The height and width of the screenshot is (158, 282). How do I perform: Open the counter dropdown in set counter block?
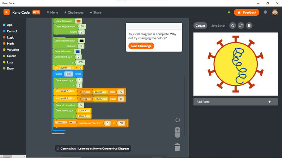(x=65, y=68)
